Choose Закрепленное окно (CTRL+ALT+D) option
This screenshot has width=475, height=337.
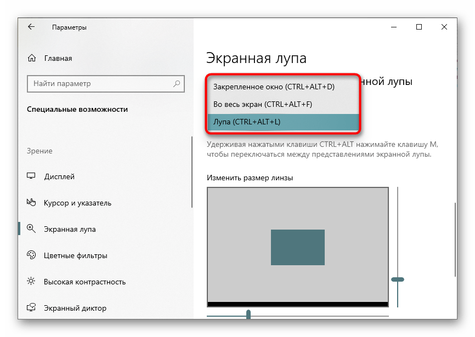pyautogui.click(x=282, y=87)
